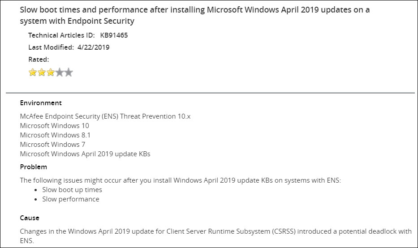
Task: Give a four-star rating
Action: [60, 72]
